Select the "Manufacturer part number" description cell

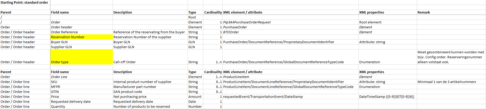135,87
